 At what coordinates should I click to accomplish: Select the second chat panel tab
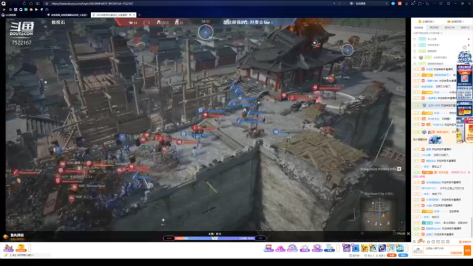(x=434, y=27)
